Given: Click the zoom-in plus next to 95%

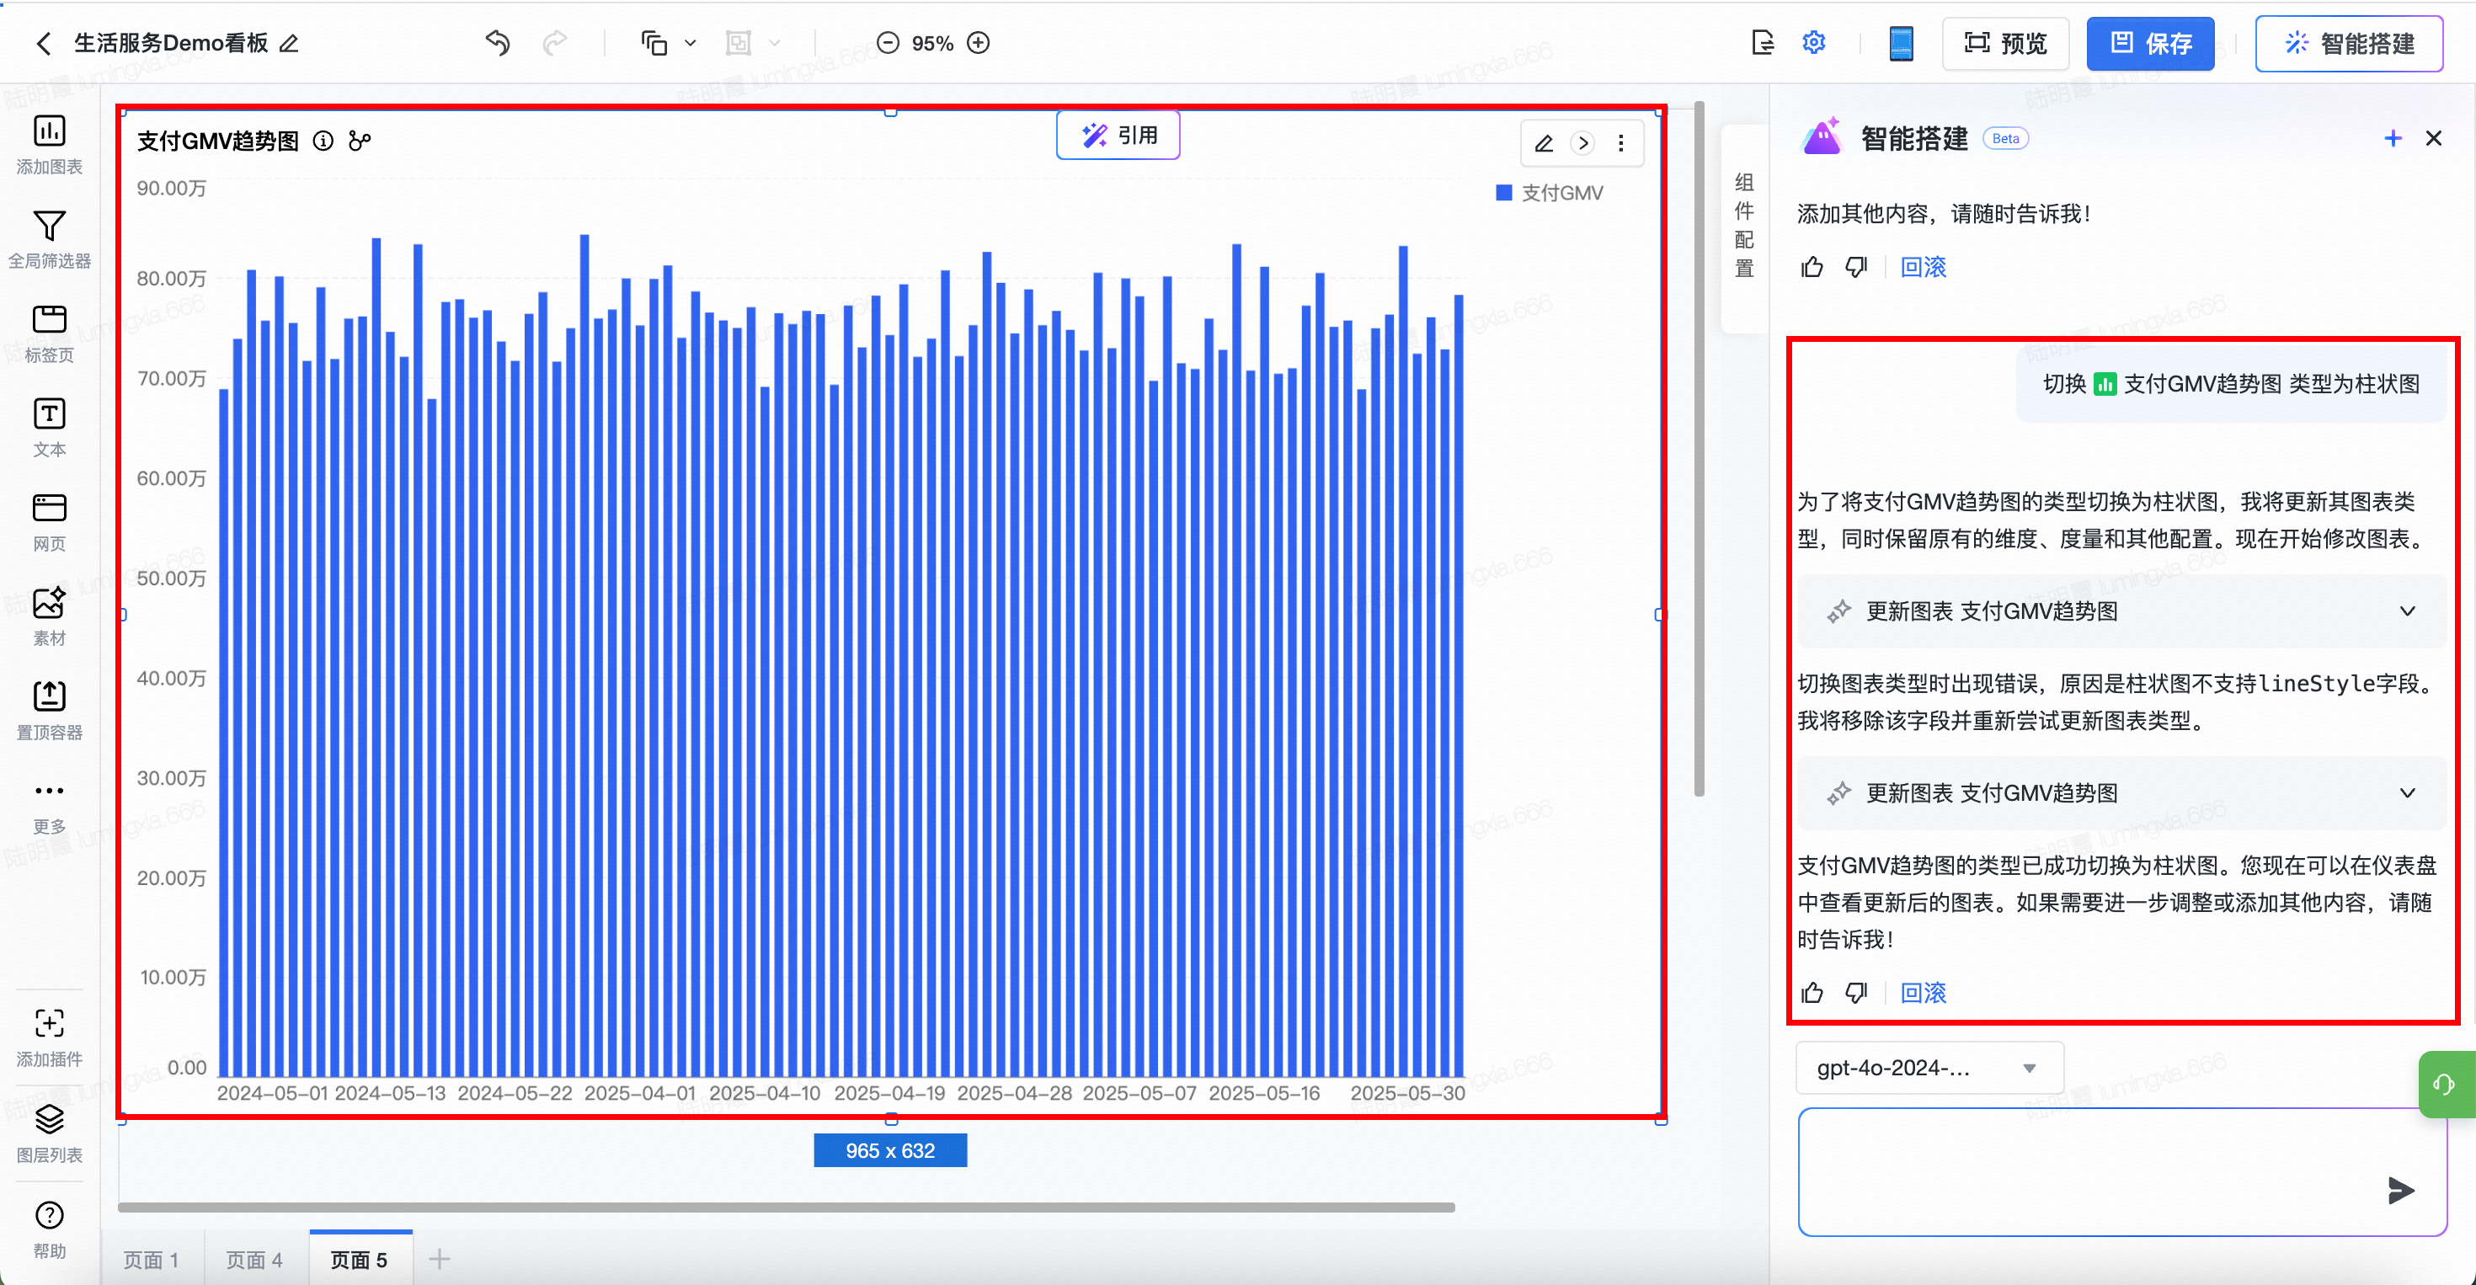Looking at the screenshot, I should (x=979, y=43).
